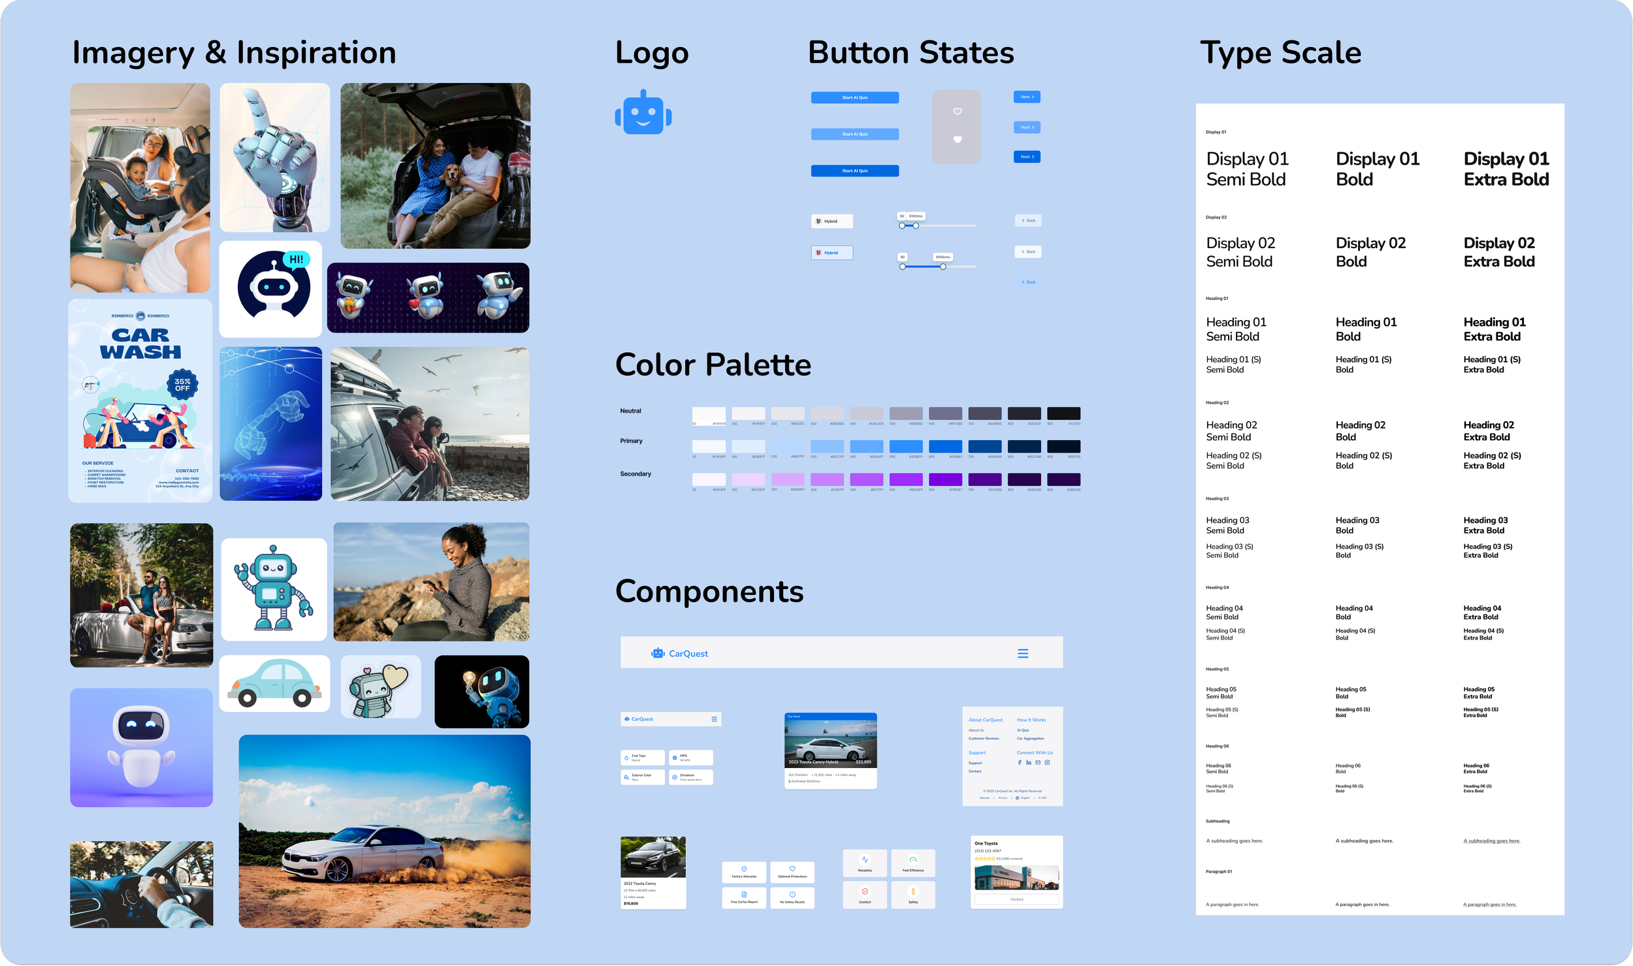Click the $500/mo slider handle
This screenshot has width=1633, height=966.
943,266
